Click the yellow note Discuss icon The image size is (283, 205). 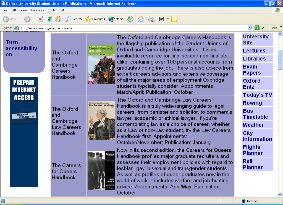174,19
